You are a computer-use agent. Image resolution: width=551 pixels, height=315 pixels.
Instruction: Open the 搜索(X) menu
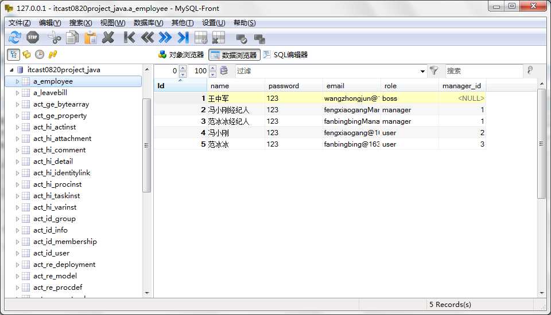pyautogui.click(x=80, y=23)
